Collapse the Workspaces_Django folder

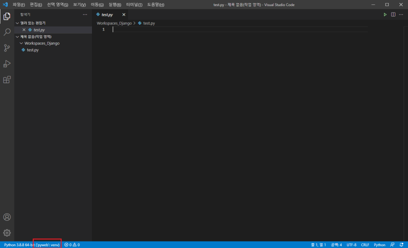click(53, 43)
